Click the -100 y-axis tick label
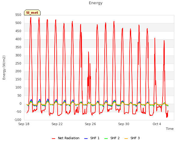The height and width of the screenshot is (144, 192). coord(18,120)
